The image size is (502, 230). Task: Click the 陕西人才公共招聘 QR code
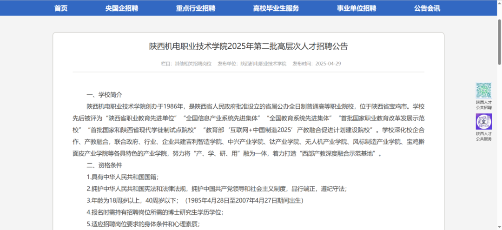coord(483,90)
